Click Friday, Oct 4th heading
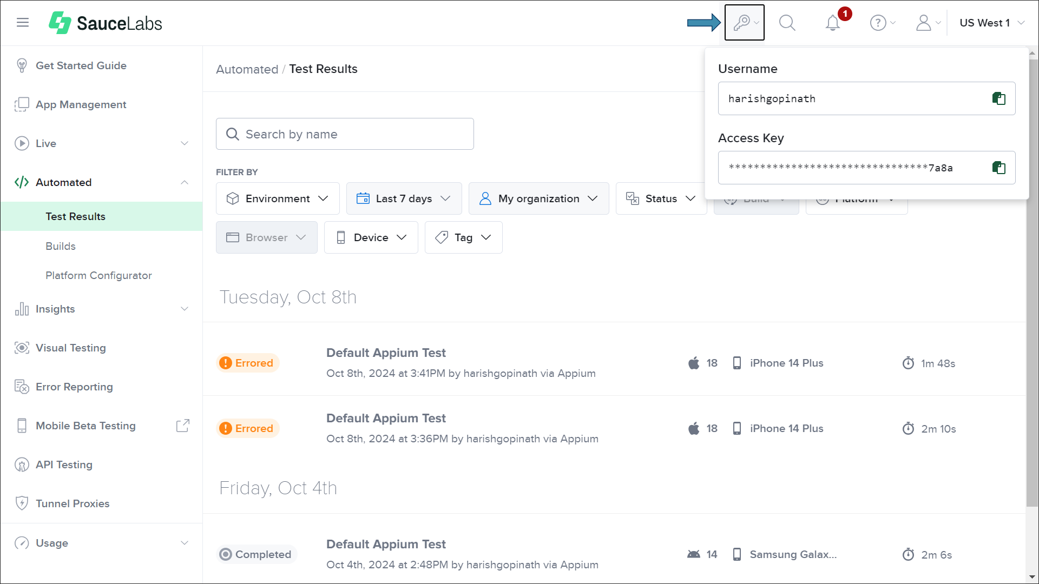1039x584 pixels. tap(278, 488)
